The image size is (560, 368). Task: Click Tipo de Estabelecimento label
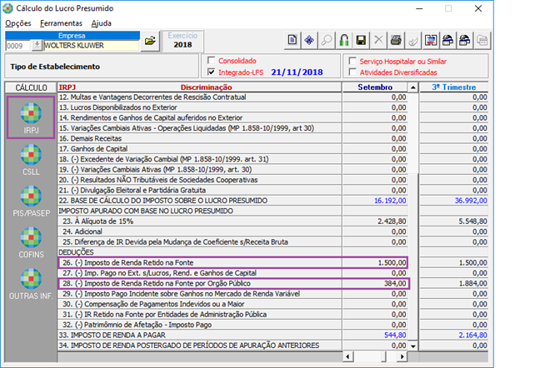point(55,67)
